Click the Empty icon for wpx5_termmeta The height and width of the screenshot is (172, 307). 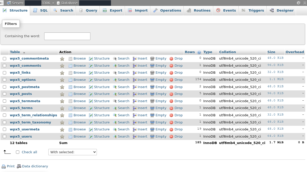(152, 101)
